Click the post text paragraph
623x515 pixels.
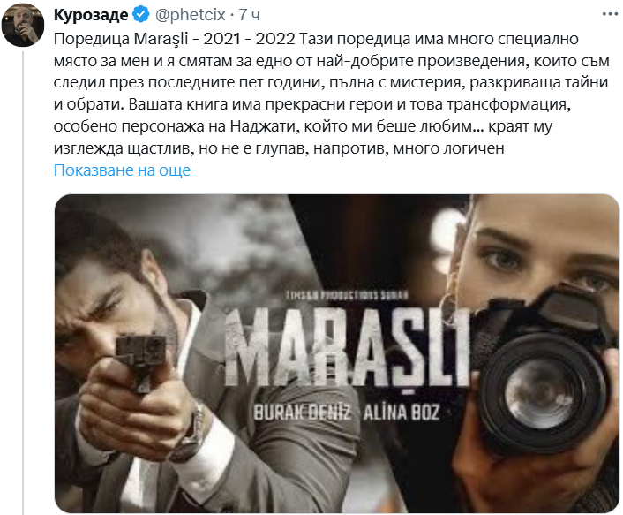332,94
